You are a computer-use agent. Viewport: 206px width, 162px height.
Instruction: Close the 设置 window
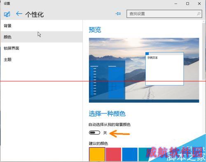(199, 4)
